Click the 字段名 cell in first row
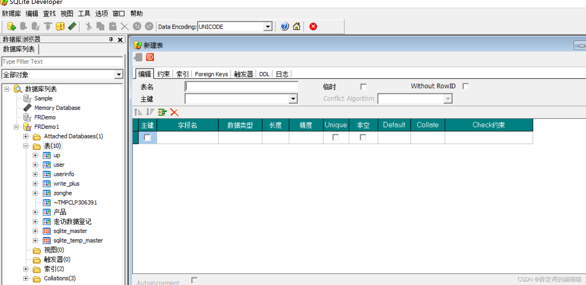This screenshot has width=586, height=285. click(188, 137)
